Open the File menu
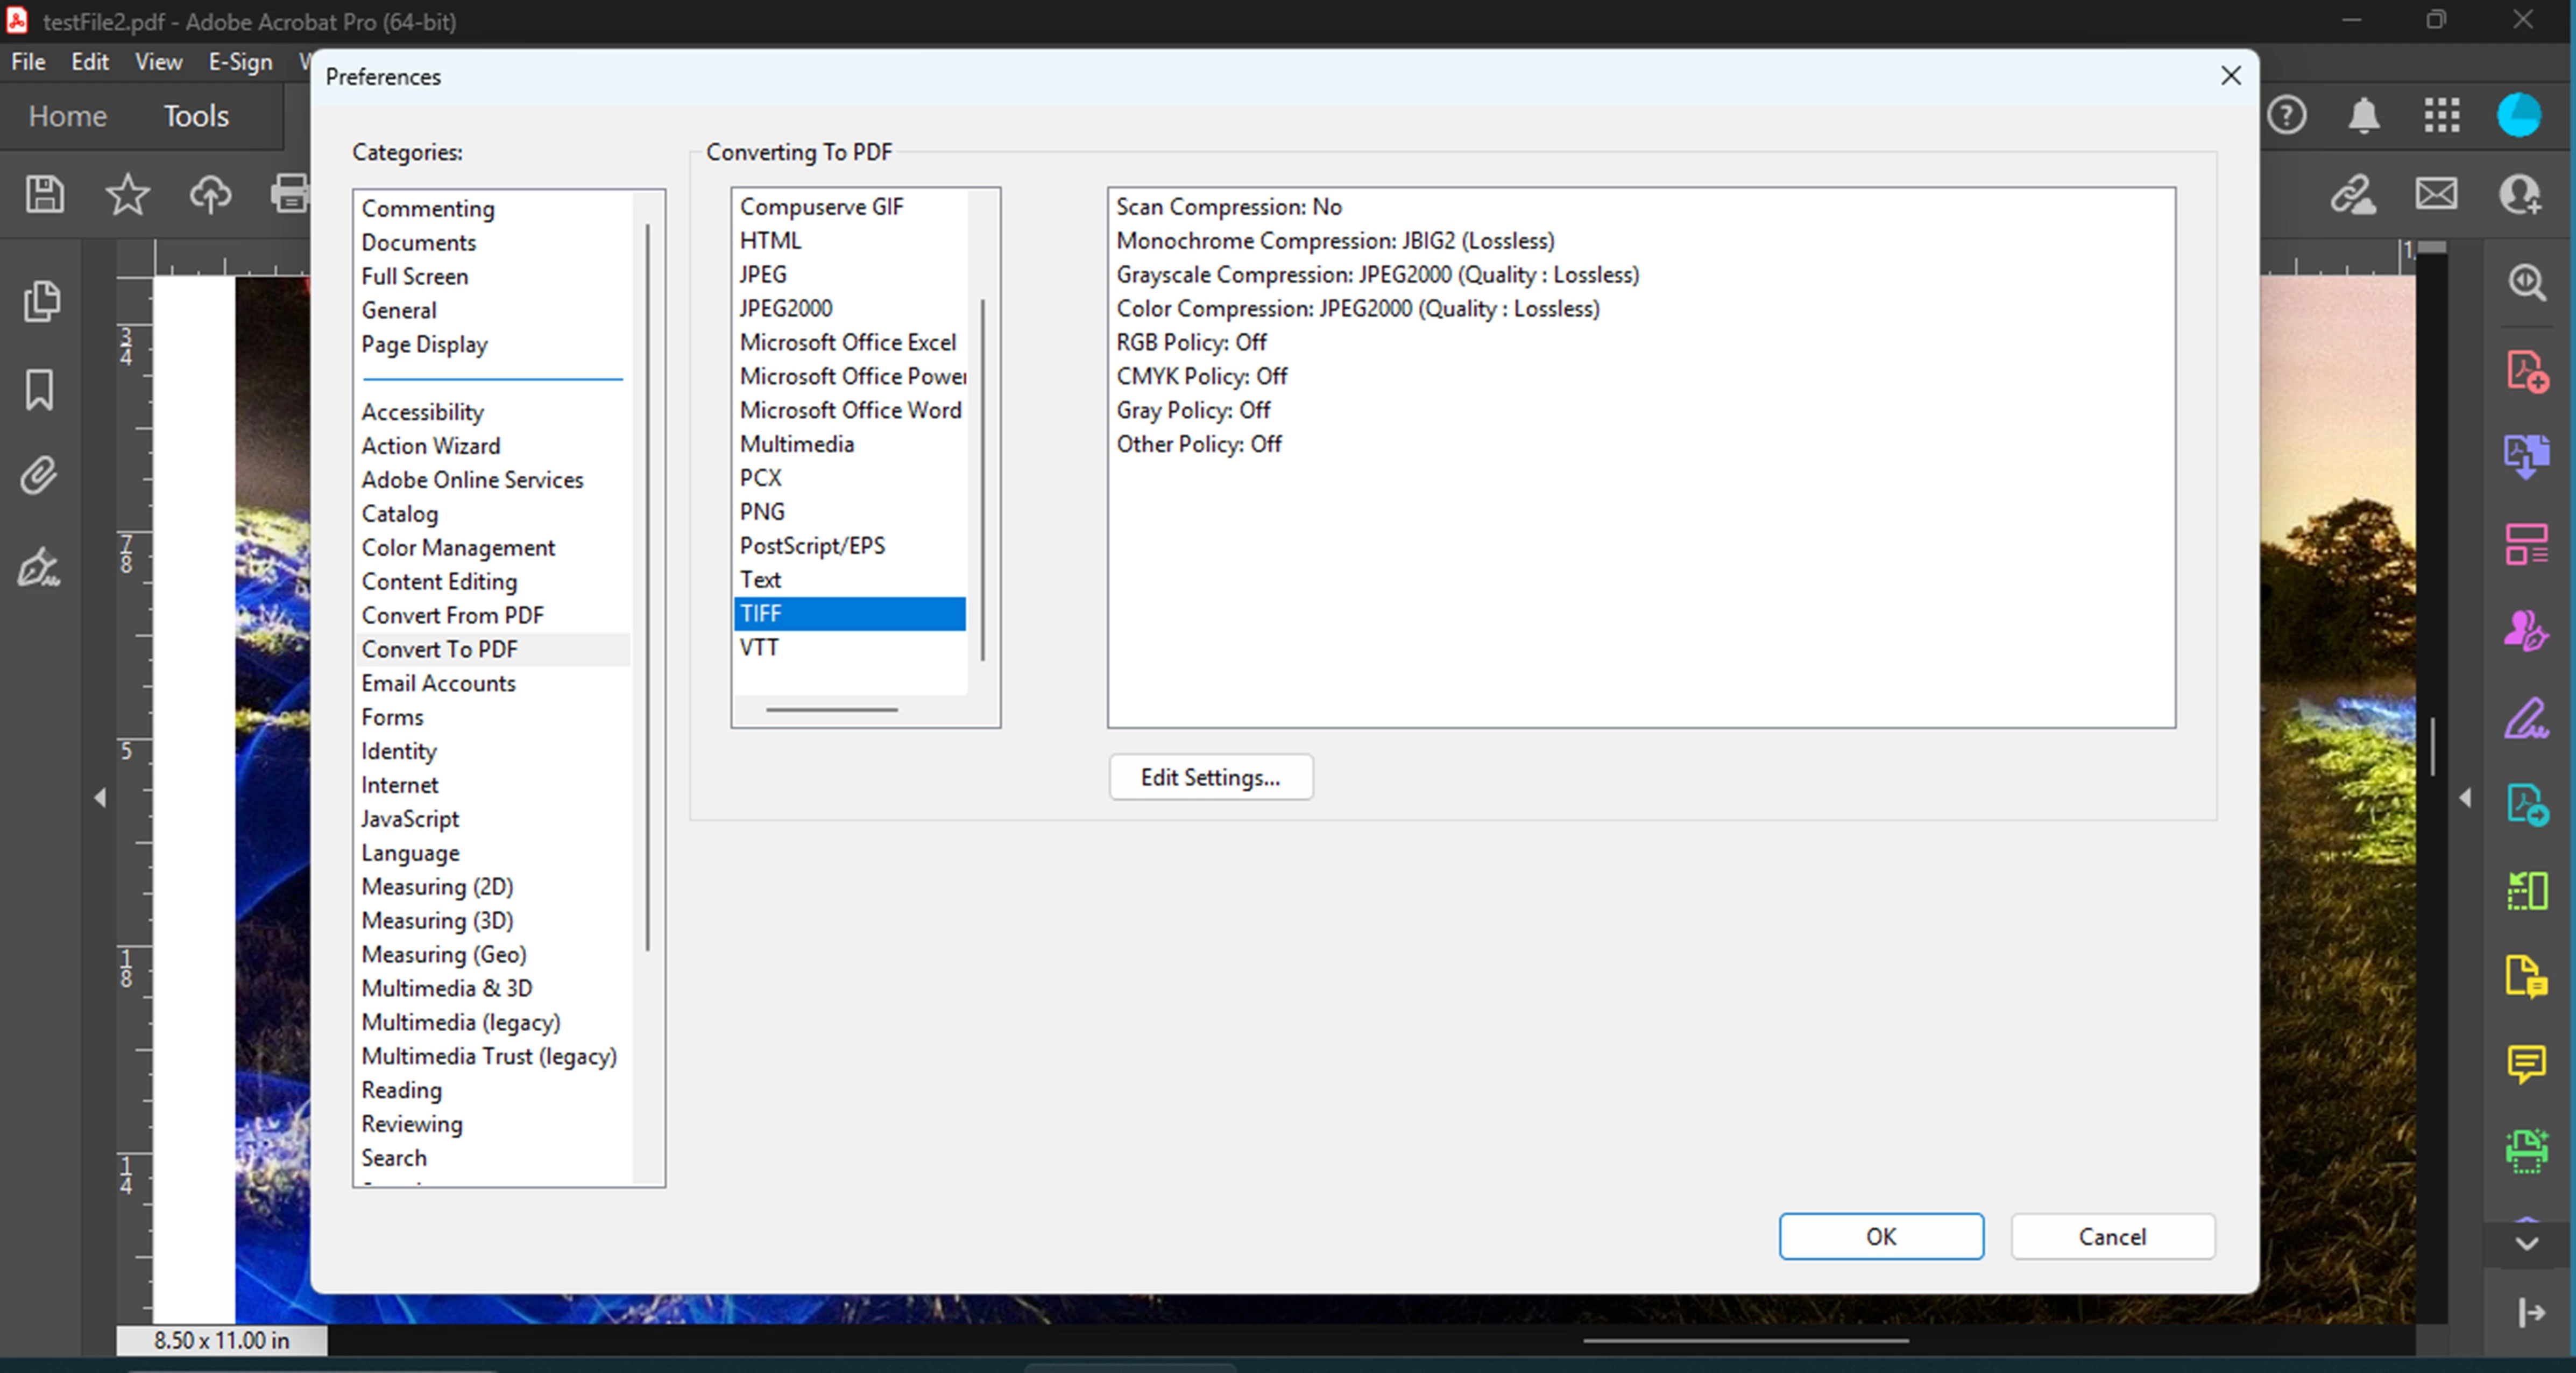The image size is (2576, 1373). pyautogui.click(x=28, y=62)
